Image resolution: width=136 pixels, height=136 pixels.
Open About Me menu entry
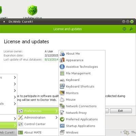point(82,53)
